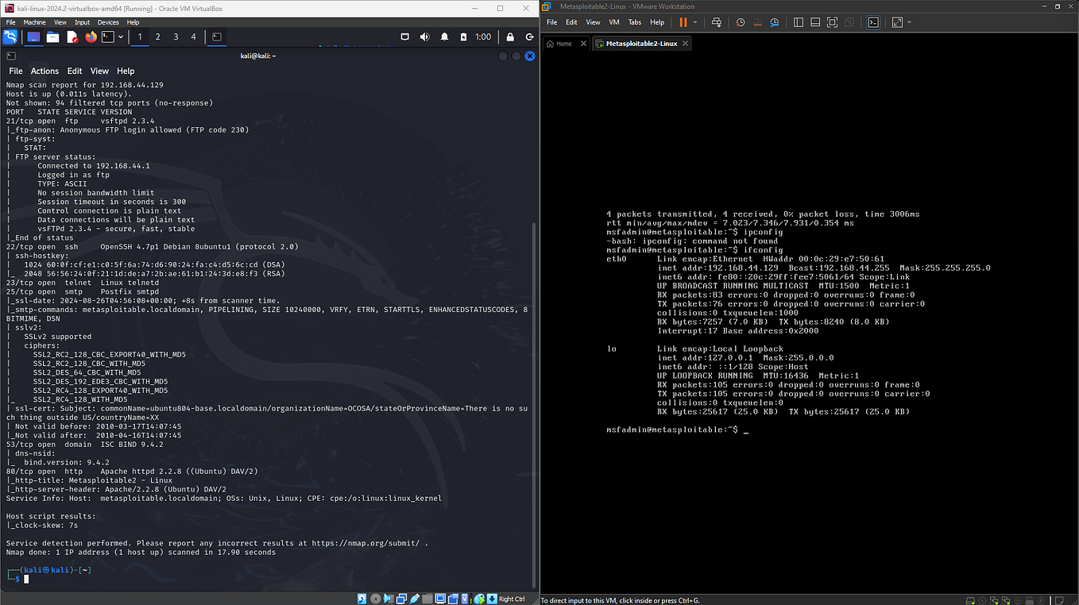Toggle the Kali volume speaker icon
The height and width of the screenshot is (605, 1079).
pos(424,37)
